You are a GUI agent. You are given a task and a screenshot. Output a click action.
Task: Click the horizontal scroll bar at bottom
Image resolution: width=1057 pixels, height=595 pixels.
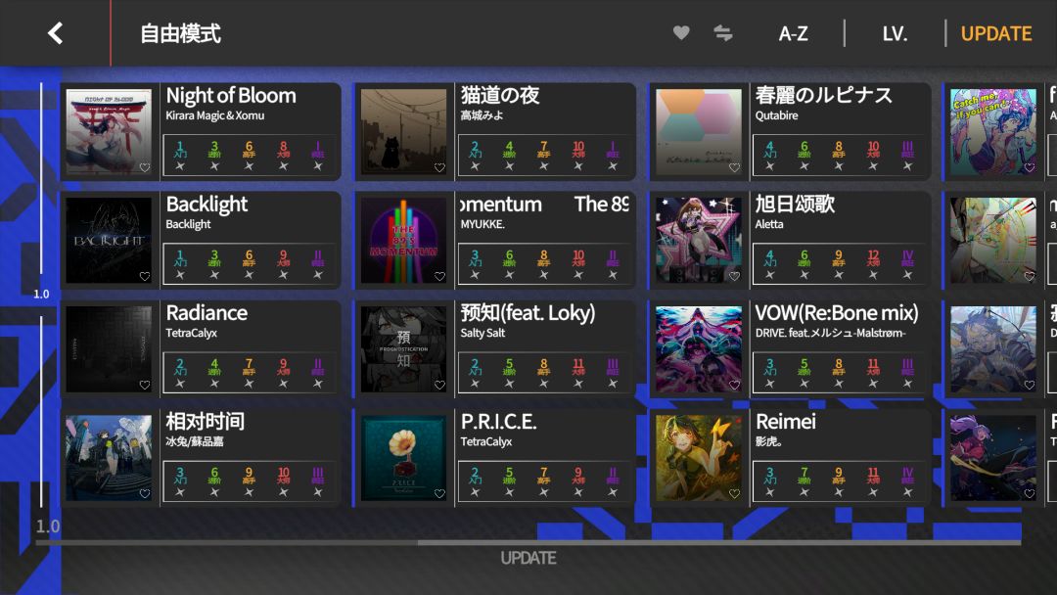click(x=528, y=542)
